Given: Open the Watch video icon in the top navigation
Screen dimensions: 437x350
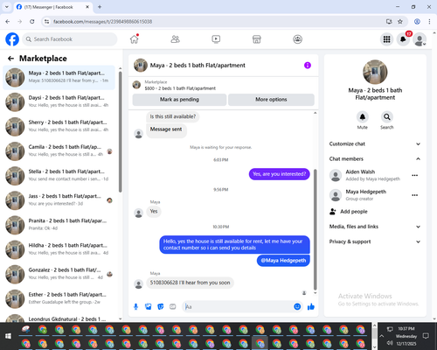Looking at the screenshot, I should click(x=216, y=39).
